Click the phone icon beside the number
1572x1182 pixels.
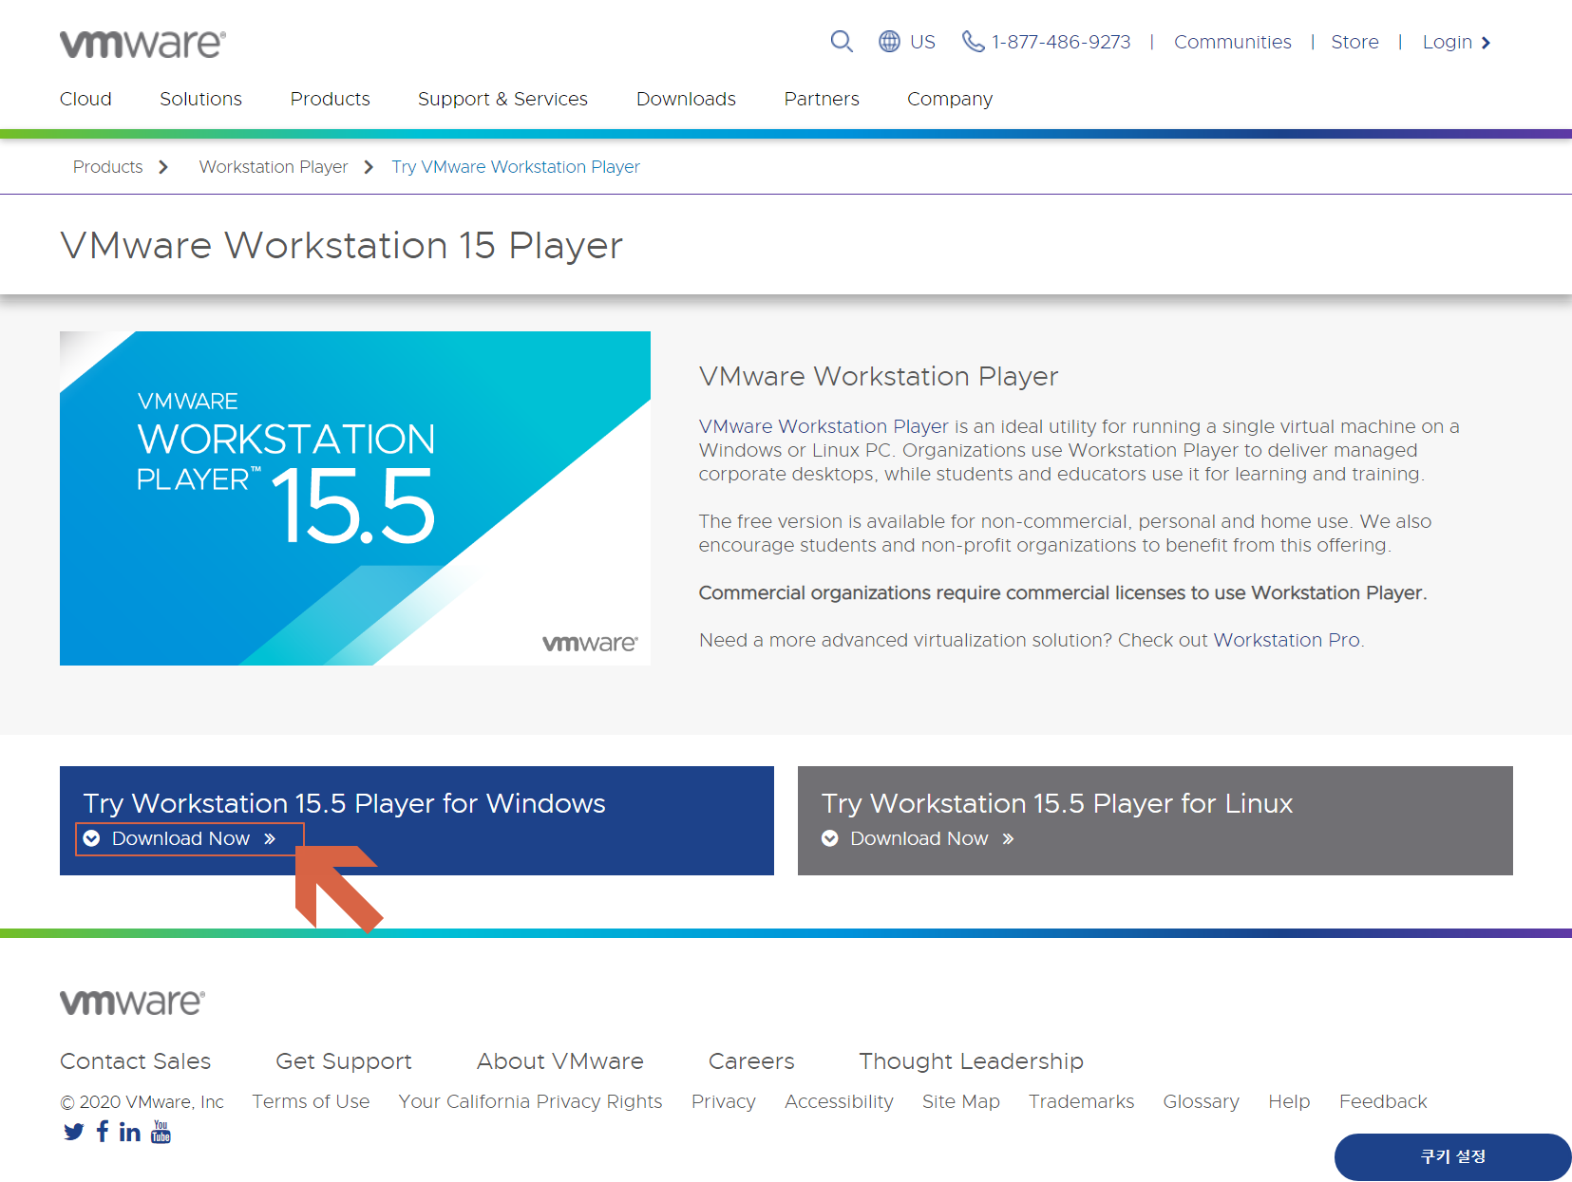pyautogui.click(x=973, y=42)
